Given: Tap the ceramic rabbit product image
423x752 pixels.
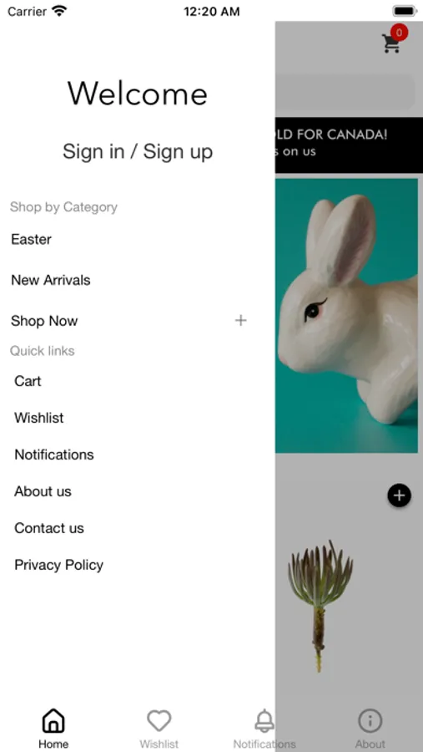Looking at the screenshot, I should (346, 316).
